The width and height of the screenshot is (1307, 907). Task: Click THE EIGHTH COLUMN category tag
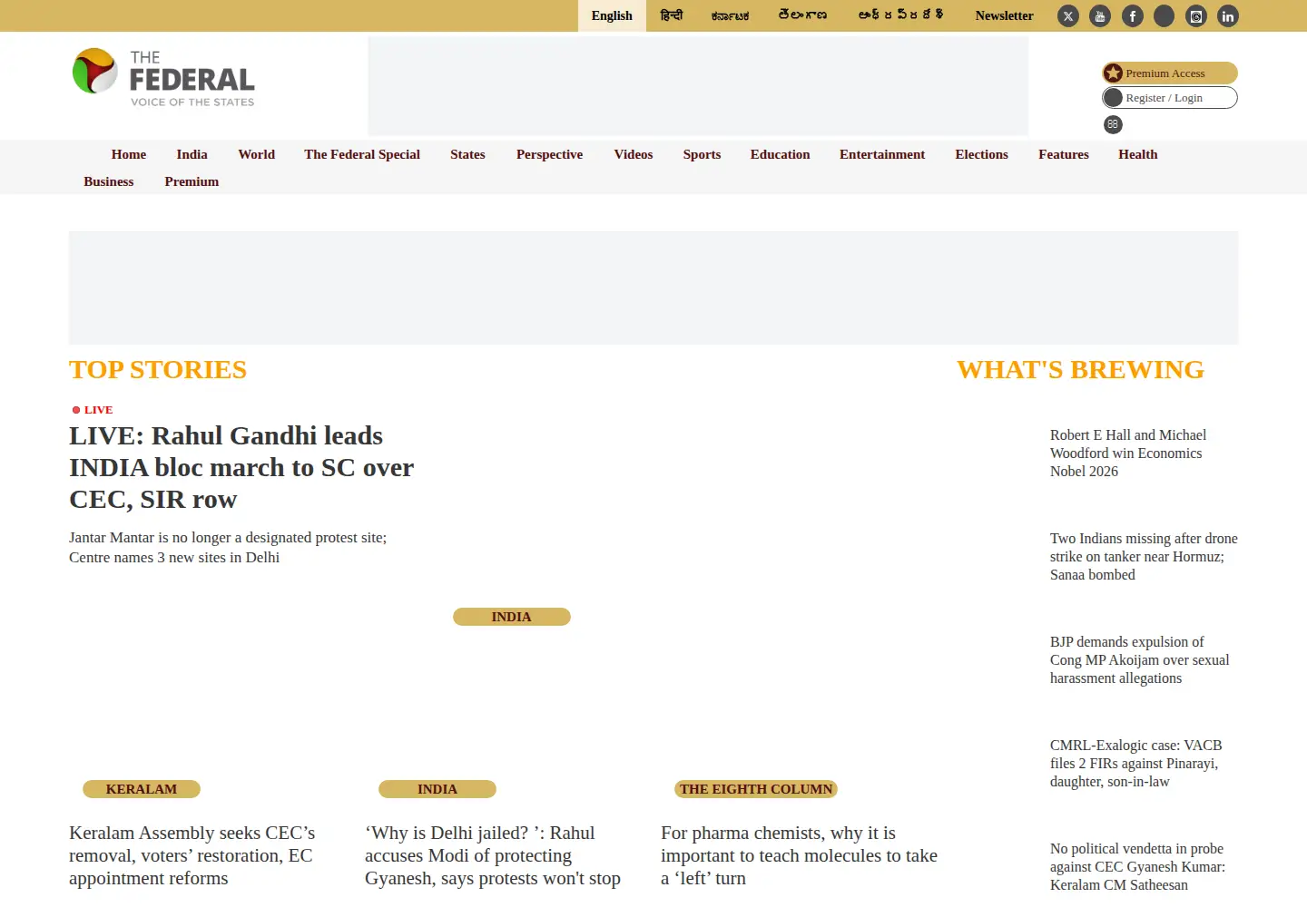click(756, 789)
